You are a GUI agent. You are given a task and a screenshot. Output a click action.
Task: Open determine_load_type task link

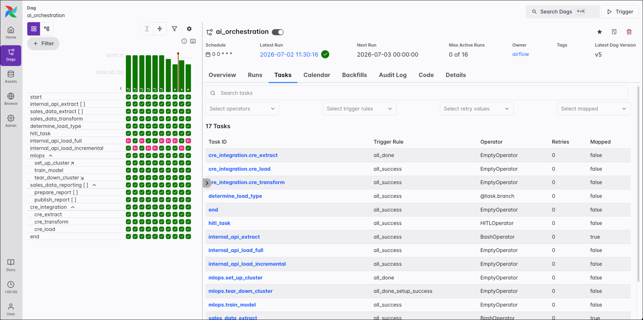(235, 196)
